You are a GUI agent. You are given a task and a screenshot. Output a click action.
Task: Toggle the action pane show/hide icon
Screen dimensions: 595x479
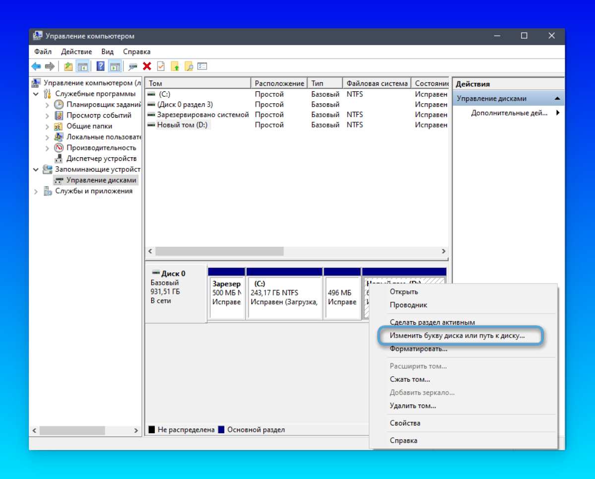click(x=115, y=67)
